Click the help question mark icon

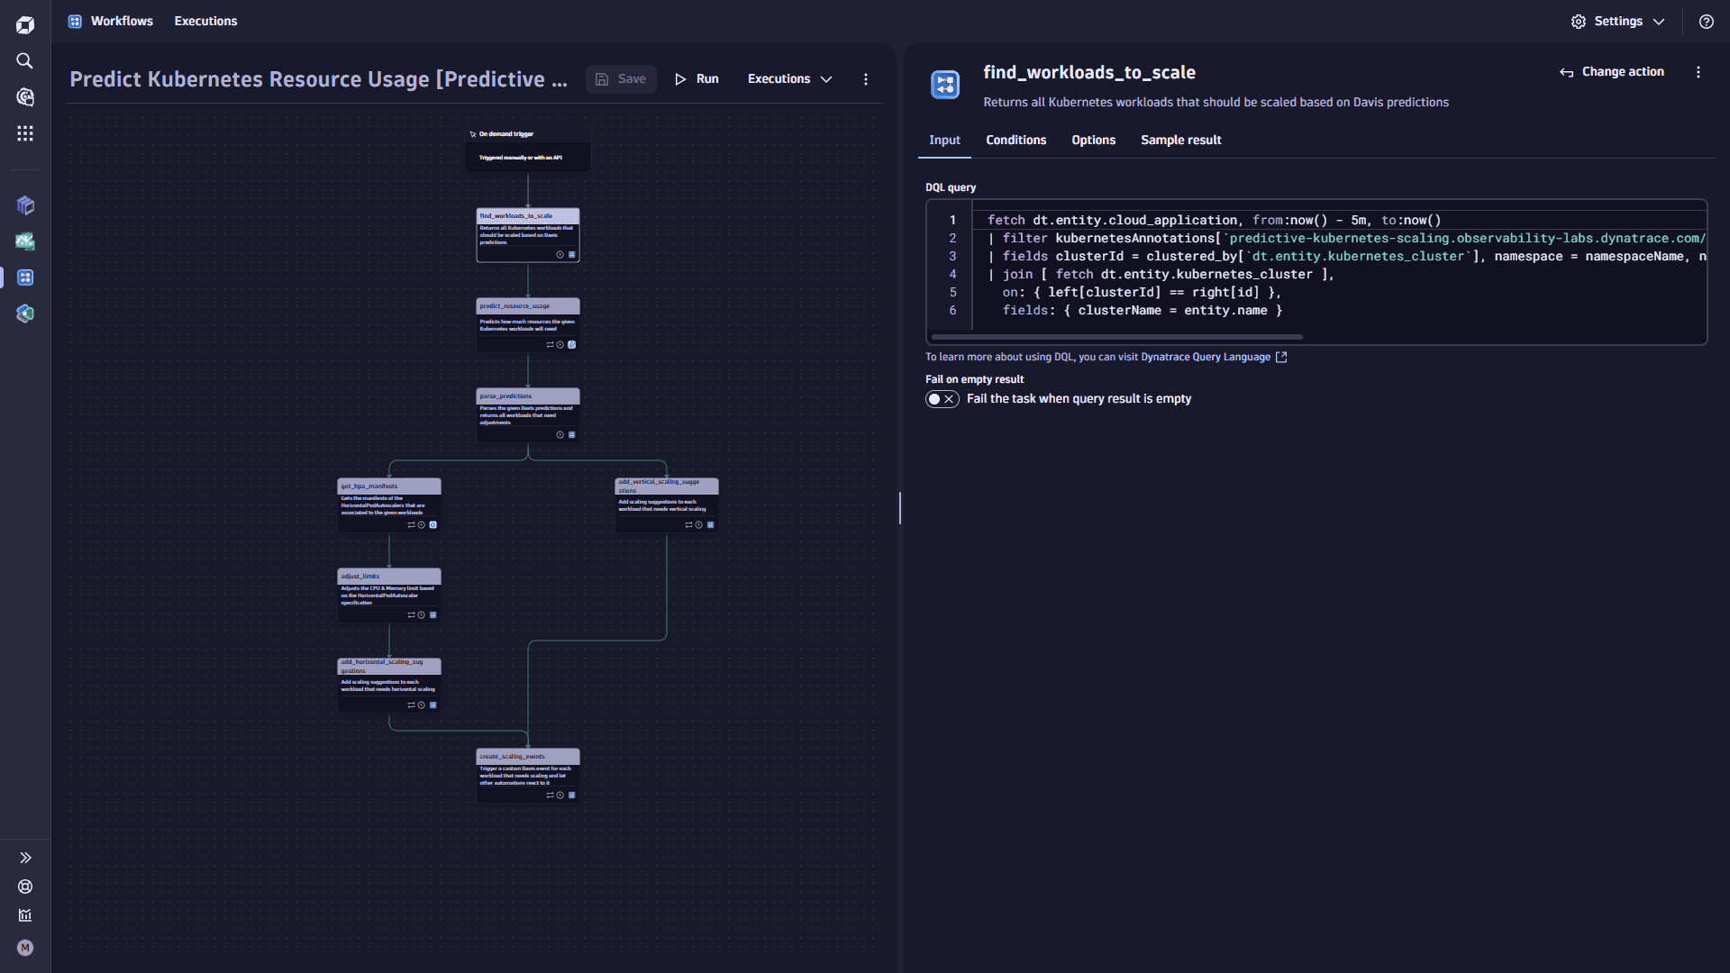[x=1707, y=22]
